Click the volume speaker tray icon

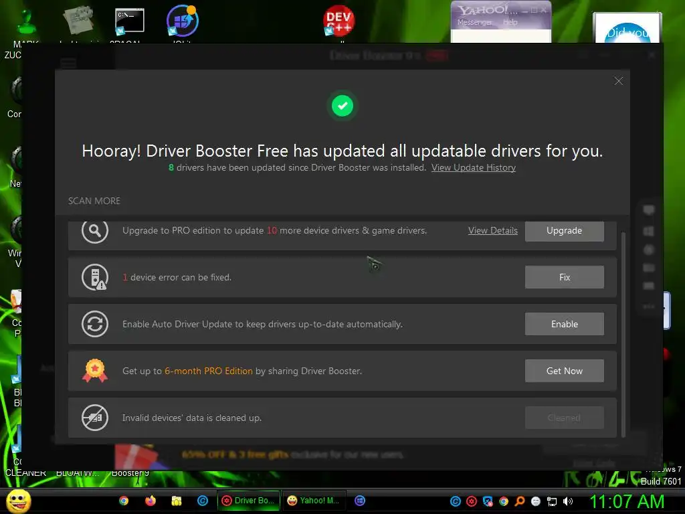point(568,501)
